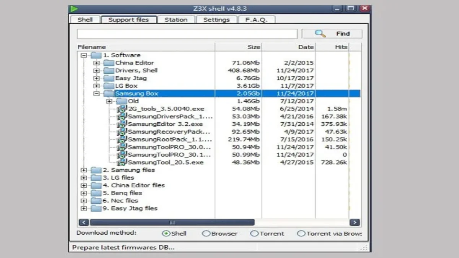459x258 pixels.
Task: Click the SamsungEditor 3.2.exe file icon
Action: tap(122, 124)
